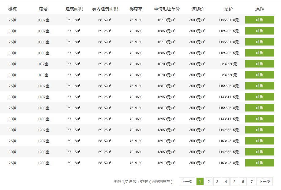Screen dimensions: 281x190
Task: Jump to page 7
Action: click(252, 181)
